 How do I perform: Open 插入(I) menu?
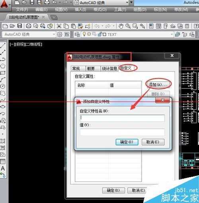(x=80, y=10)
